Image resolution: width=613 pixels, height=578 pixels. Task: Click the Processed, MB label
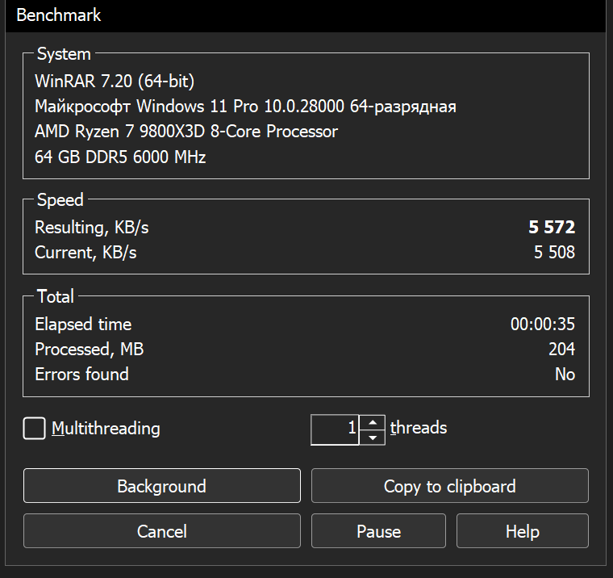[x=90, y=349]
